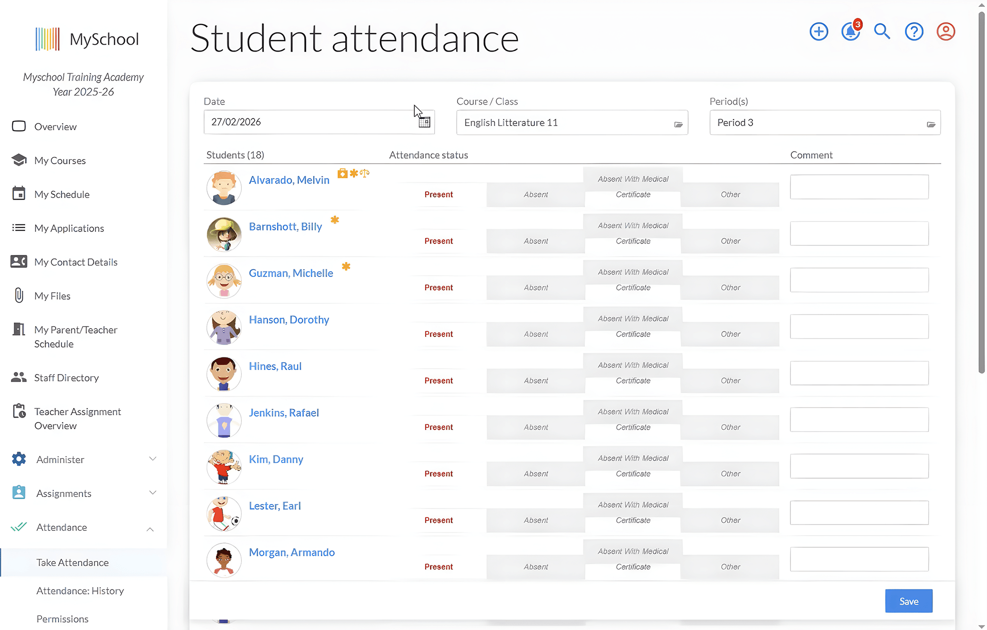The width and height of the screenshot is (987, 630).
Task: Click the Administer gear icon
Action: coord(19,459)
